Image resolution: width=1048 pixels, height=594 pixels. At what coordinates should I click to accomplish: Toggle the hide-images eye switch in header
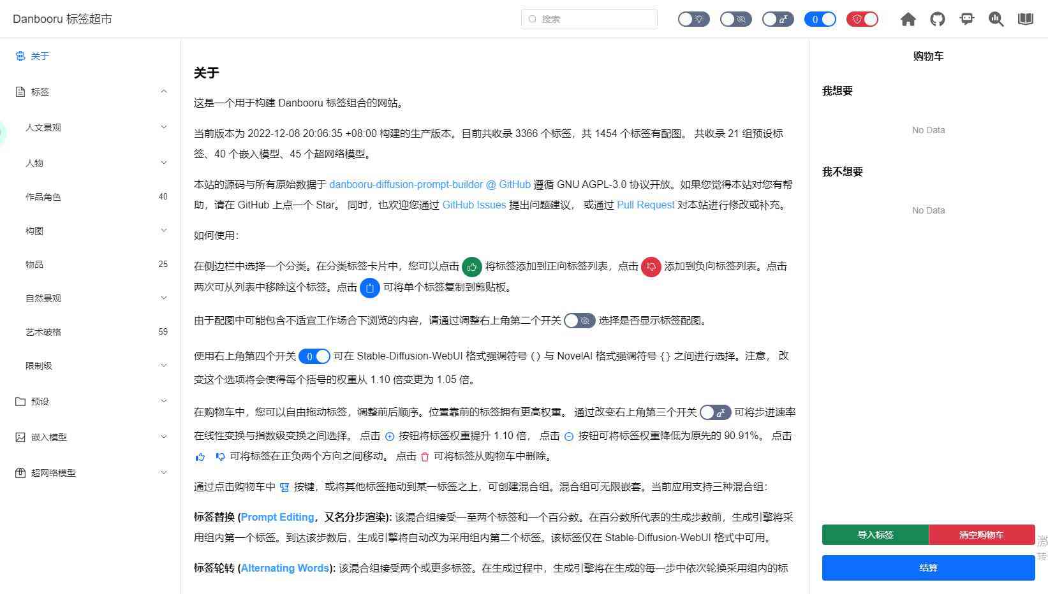coord(735,19)
